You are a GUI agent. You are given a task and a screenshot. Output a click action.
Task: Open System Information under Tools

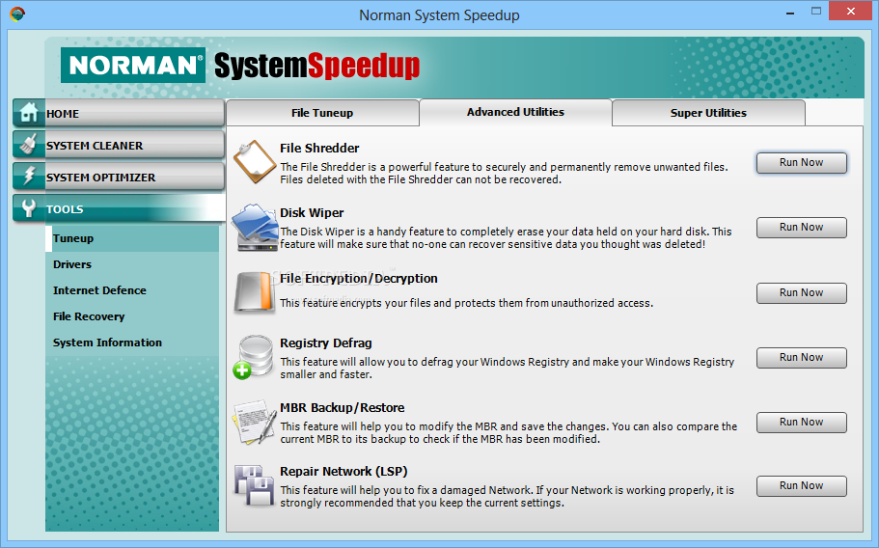pyautogui.click(x=132, y=342)
